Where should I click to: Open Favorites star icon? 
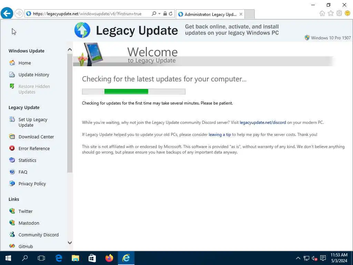tap(331, 13)
